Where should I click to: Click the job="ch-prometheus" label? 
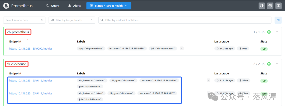pos(163,49)
